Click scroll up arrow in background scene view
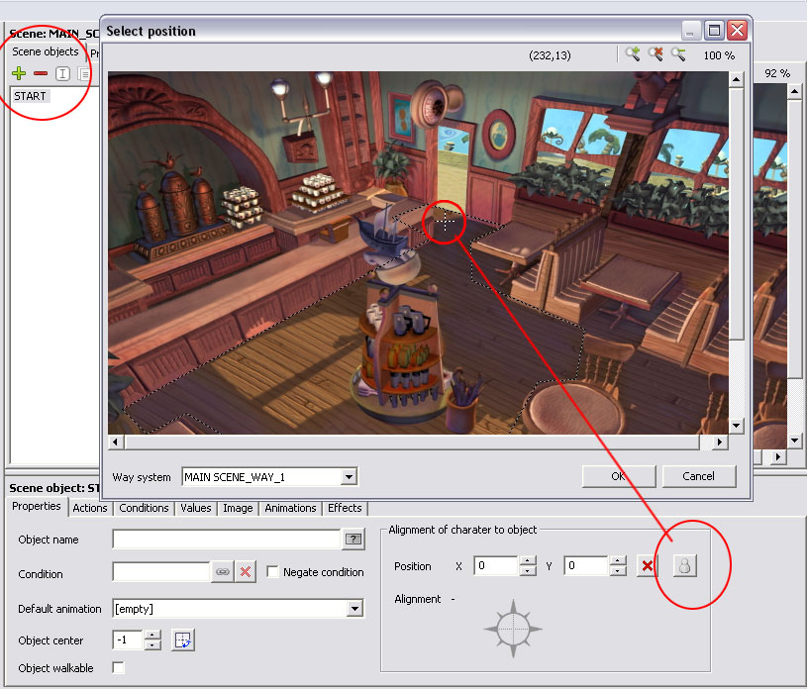This screenshot has width=807, height=689. [x=795, y=92]
